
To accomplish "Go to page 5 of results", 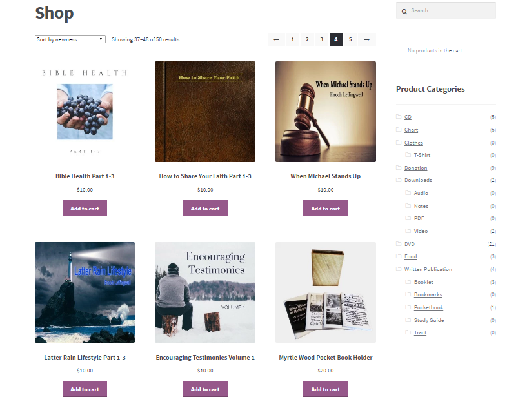I will 350,39.
